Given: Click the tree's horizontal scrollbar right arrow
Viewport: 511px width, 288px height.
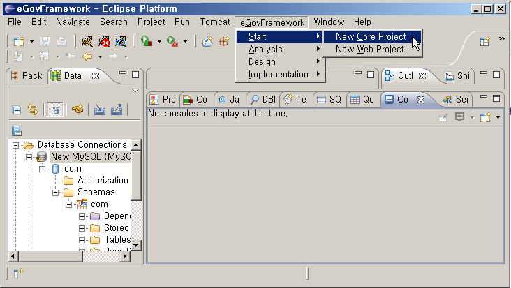Looking at the screenshot, I should click(126, 257).
